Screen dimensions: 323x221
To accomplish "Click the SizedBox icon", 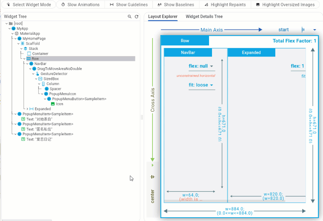I will click(x=40, y=79).
